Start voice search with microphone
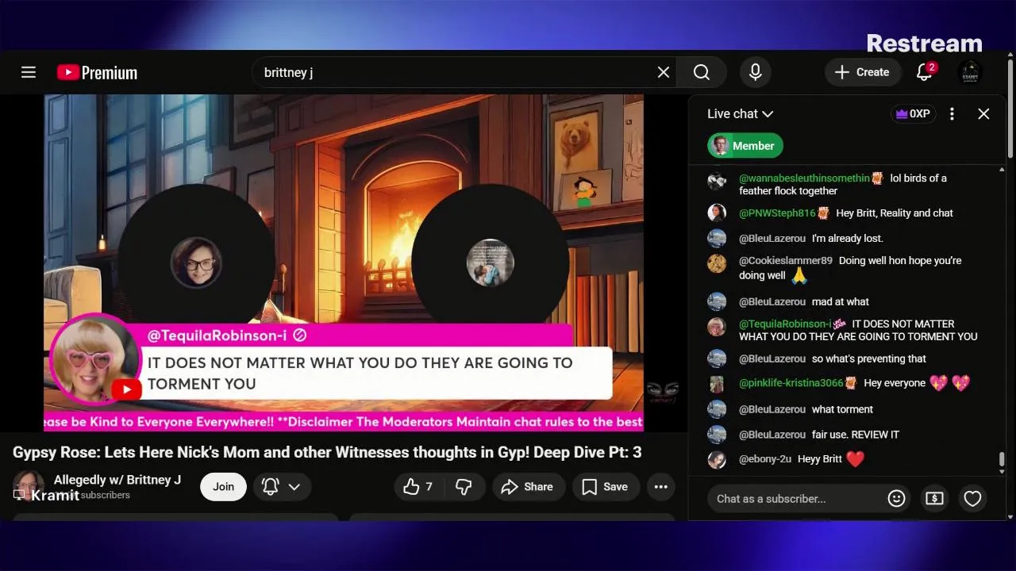Image resolution: width=1016 pixels, height=571 pixels. click(x=756, y=72)
